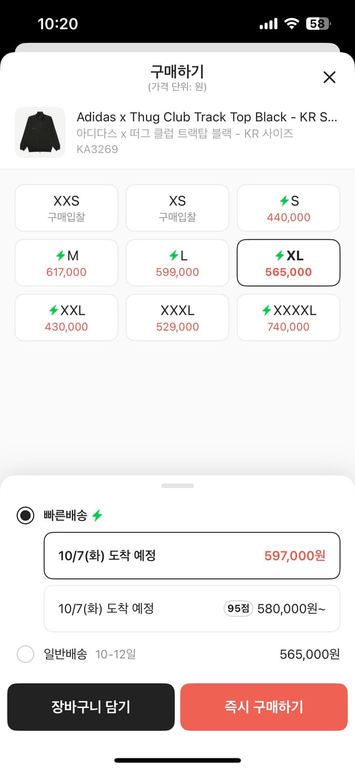Tap the green lightning icon beside 빠른배송
The image size is (355, 770).
97,515
